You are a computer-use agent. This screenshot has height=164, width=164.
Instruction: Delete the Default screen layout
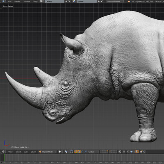tap(69, 1)
